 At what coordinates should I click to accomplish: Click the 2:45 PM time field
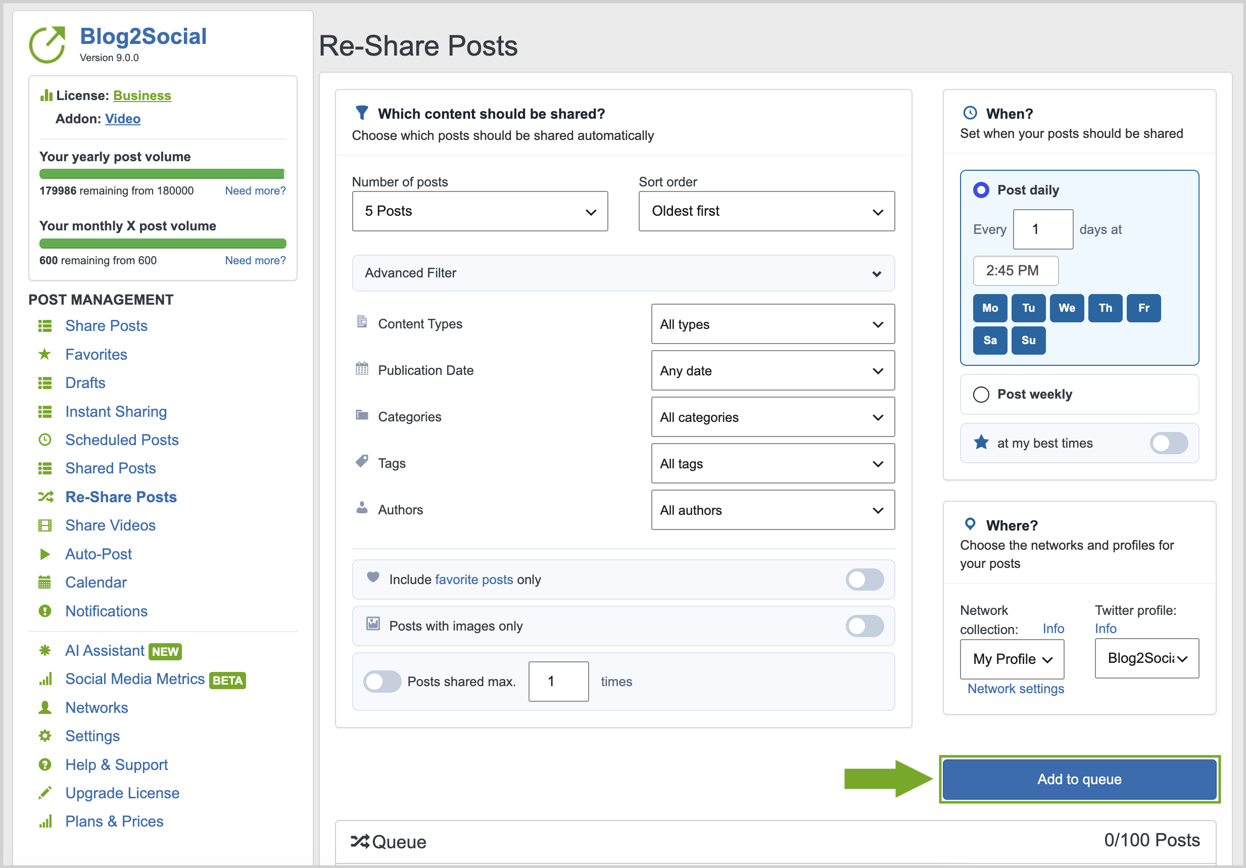(x=1016, y=271)
